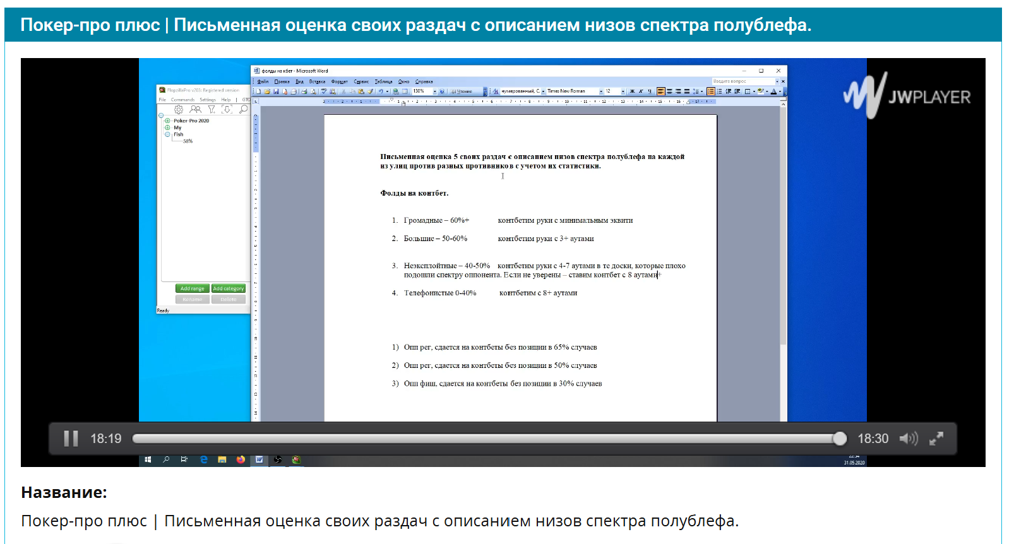The width and height of the screenshot is (1014, 544).
Task: Toggle numbered list formatting
Action: click(x=710, y=92)
